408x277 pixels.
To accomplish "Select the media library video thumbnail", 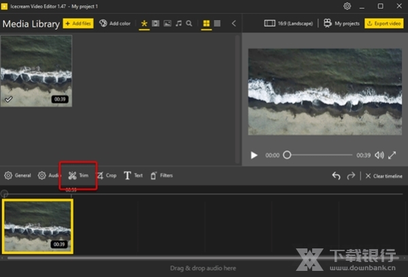I will [x=36, y=71].
